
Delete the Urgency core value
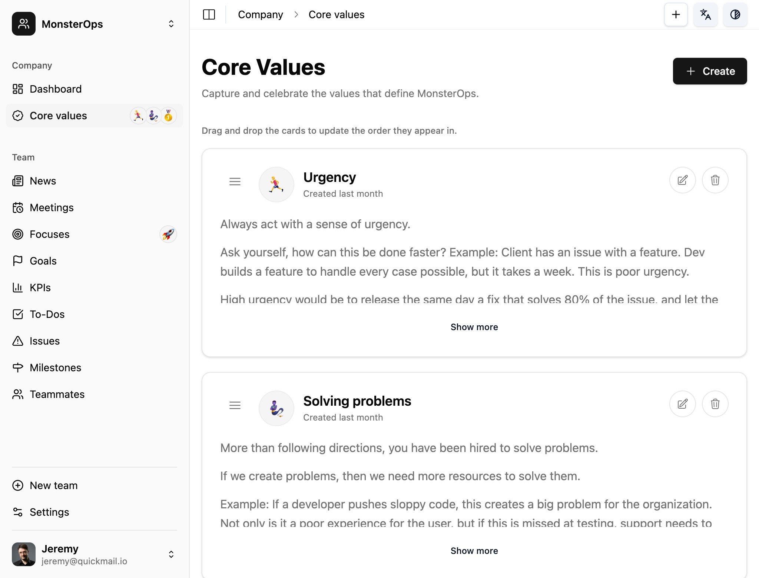(x=715, y=180)
